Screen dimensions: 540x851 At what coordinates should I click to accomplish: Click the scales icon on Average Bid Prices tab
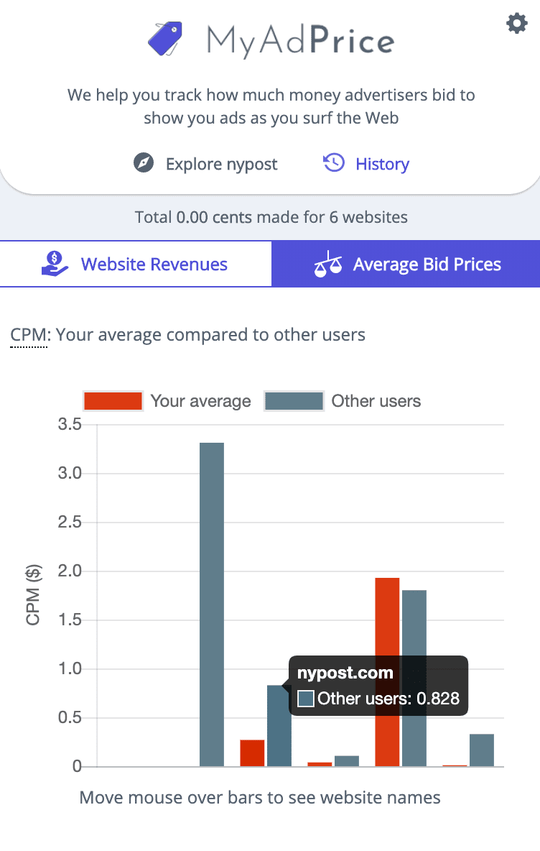[328, 264]
